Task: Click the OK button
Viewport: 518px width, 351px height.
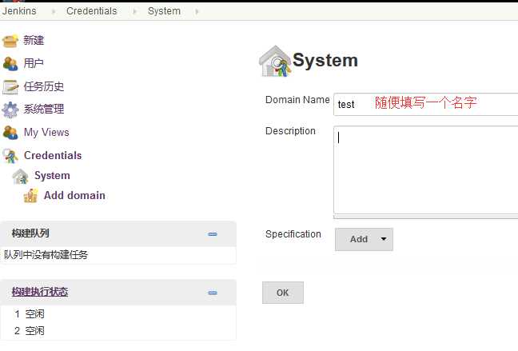Action: point(283,293)
